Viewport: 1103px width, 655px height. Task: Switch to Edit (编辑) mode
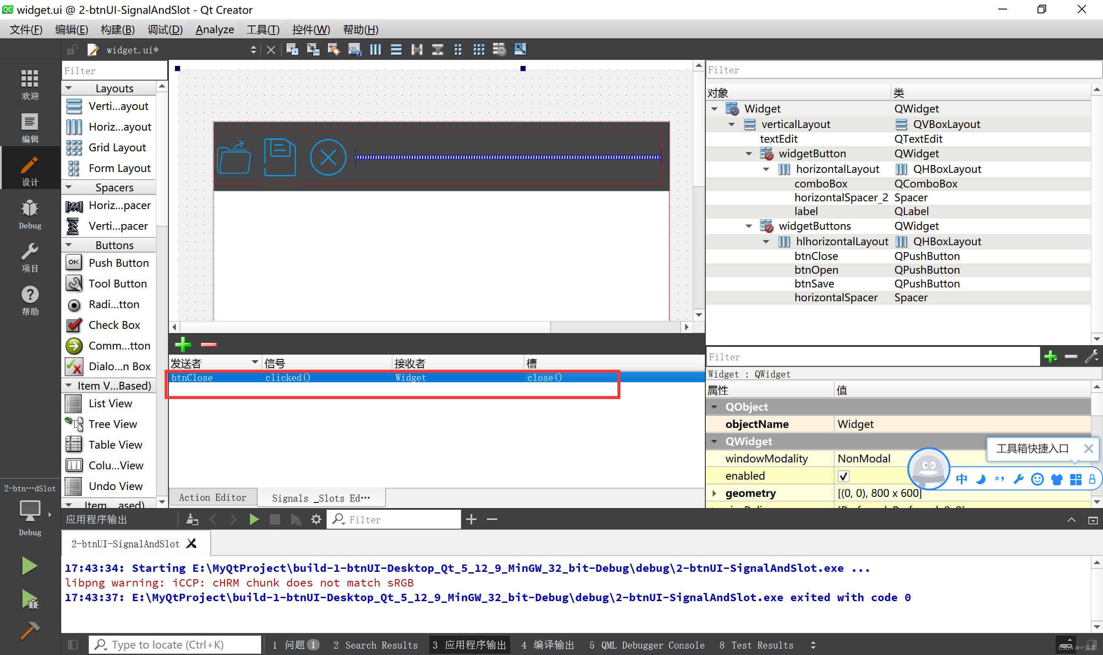click(x=30, y=127)
